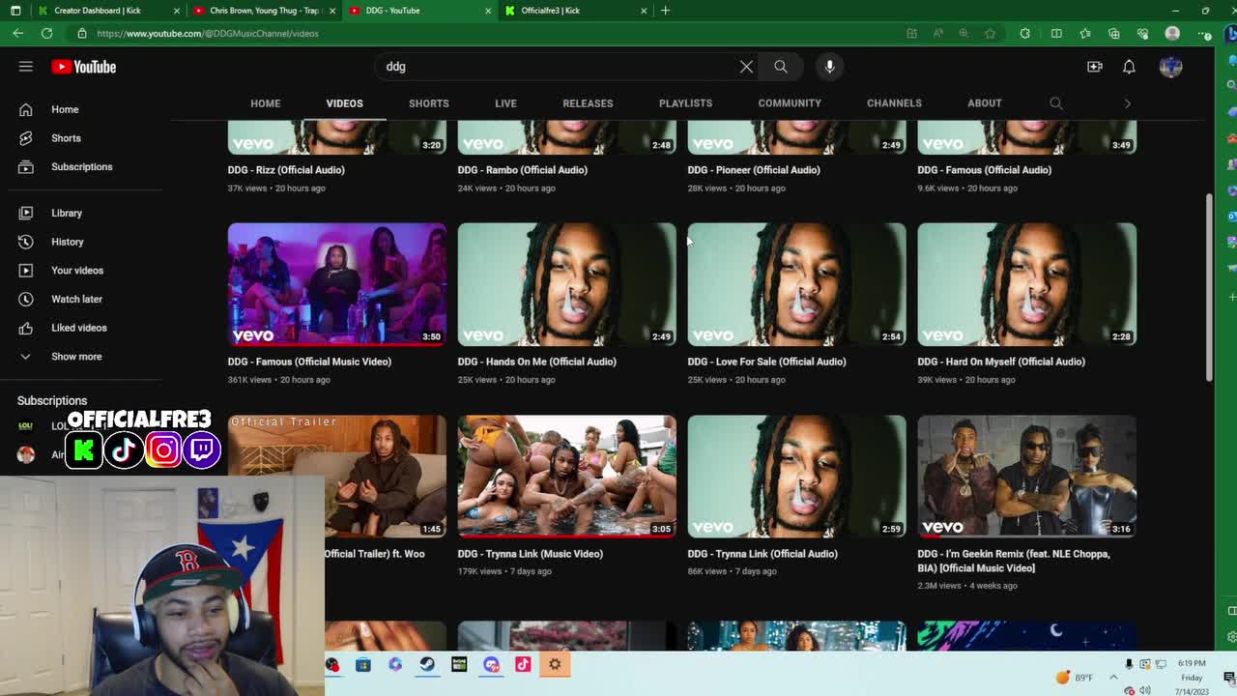The image size is (1237, 696).
Task: Open Steam from the taskbar
Action: point(427,664)
